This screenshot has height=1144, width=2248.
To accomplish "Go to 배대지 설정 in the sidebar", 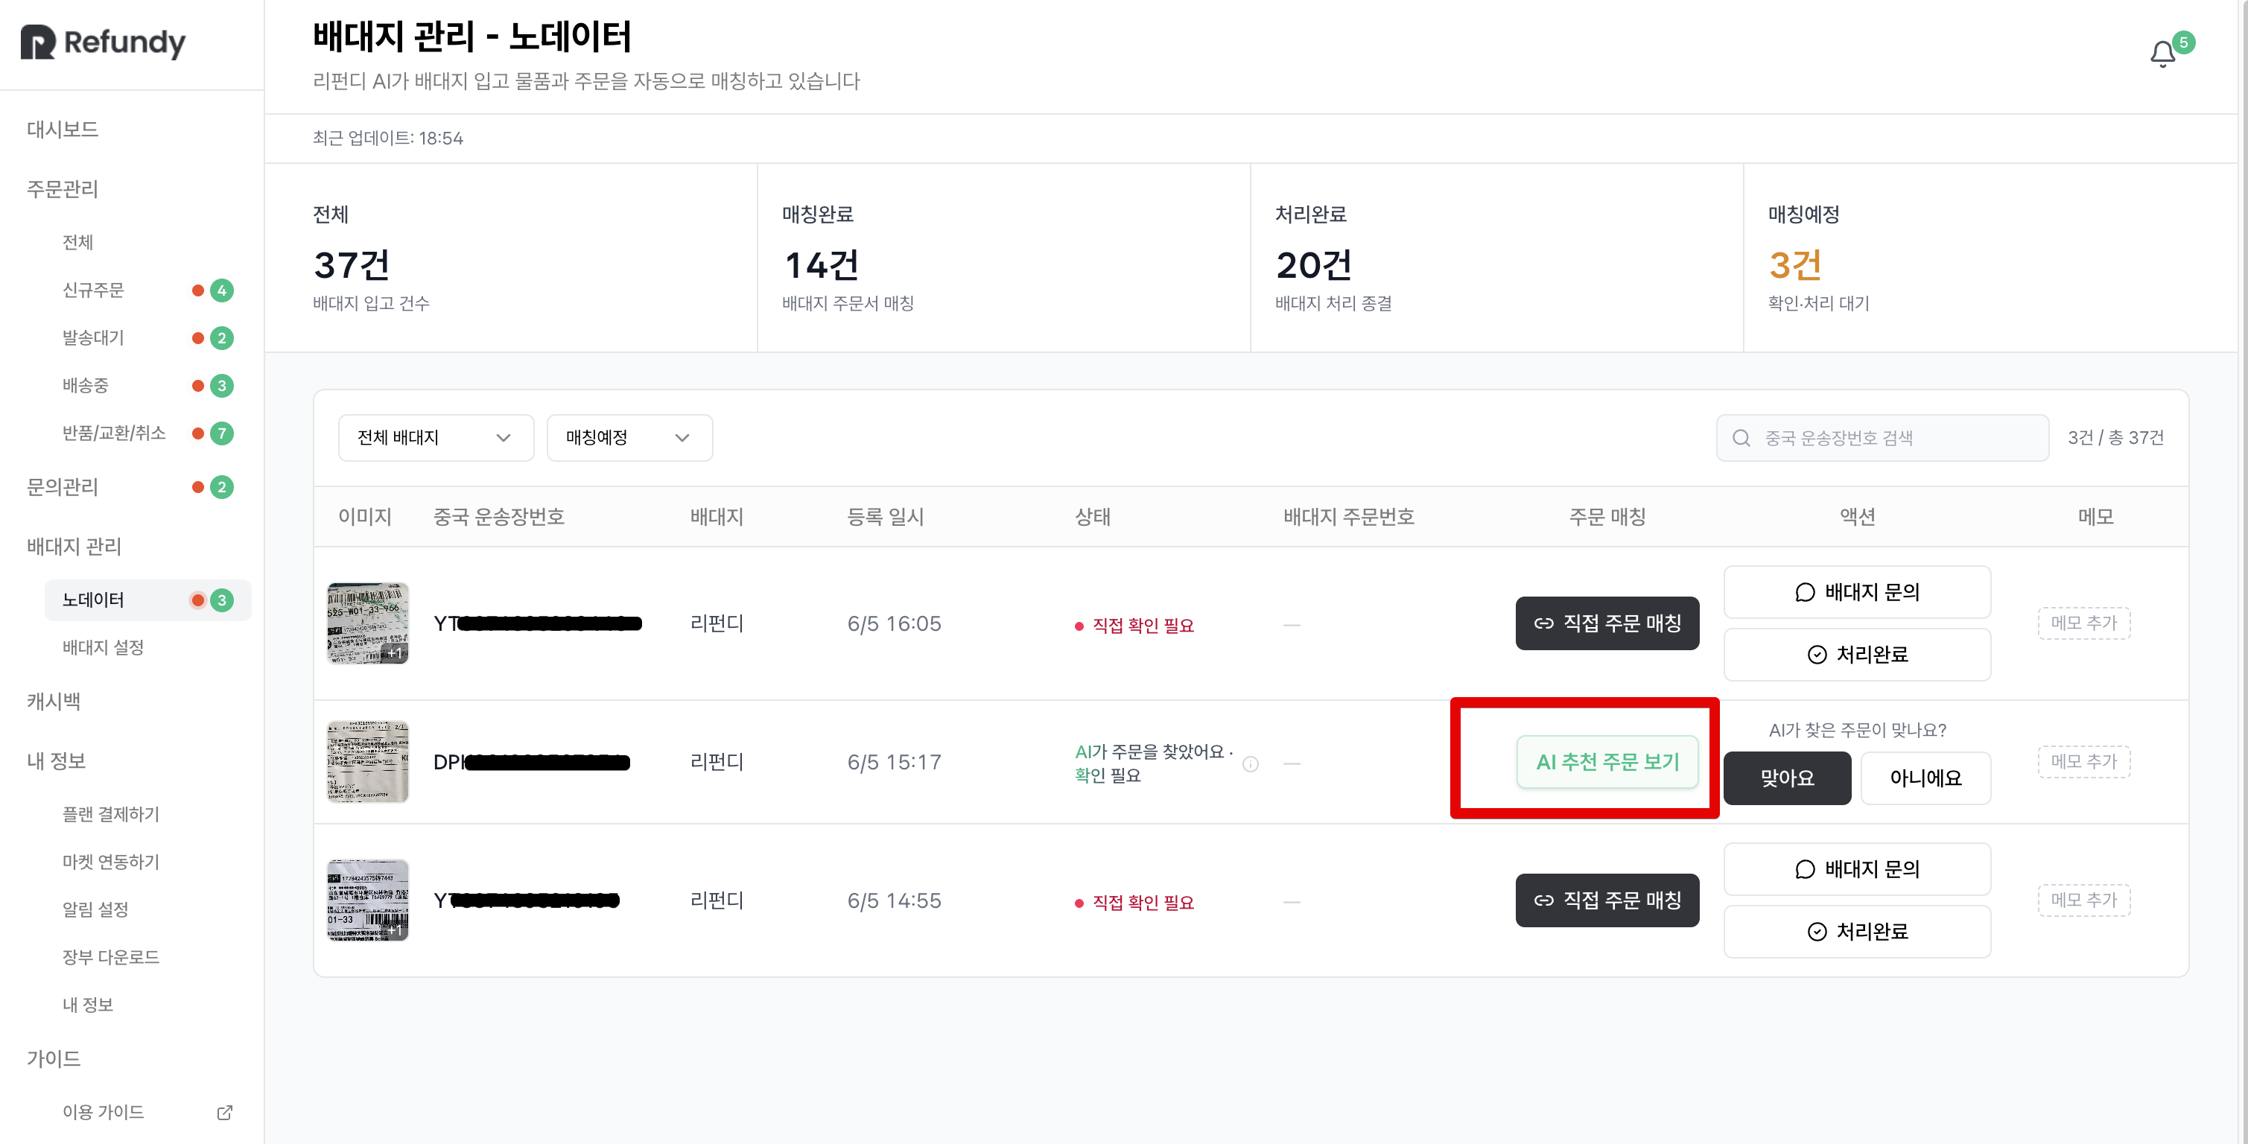I will coord(103,647).
